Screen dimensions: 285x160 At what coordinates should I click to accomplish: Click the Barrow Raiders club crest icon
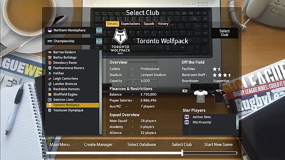[49, 52]
